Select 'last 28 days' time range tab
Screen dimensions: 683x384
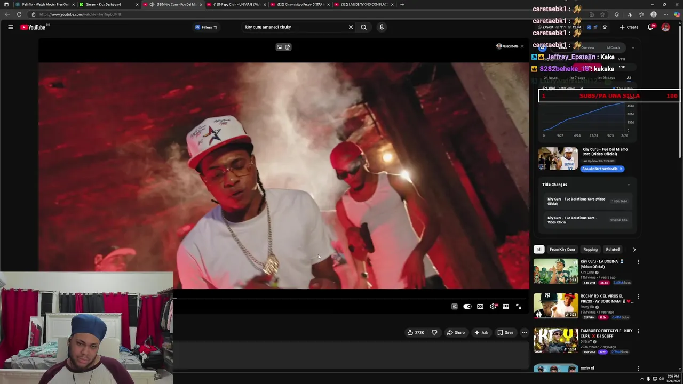click(605, 78)
